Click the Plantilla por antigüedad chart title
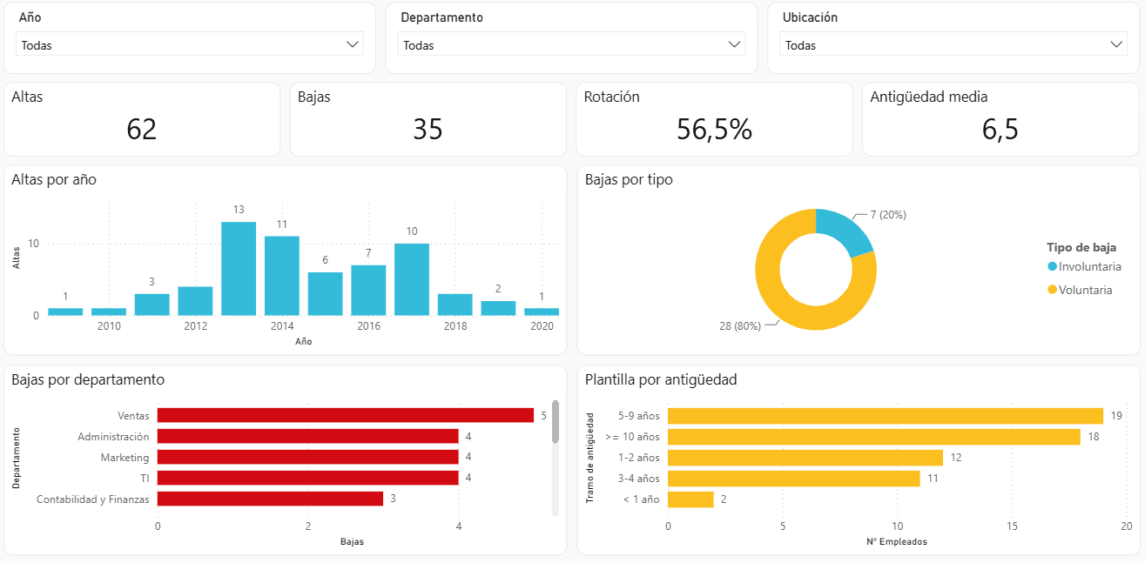This screenshot has width=1145, height=563. pos(661,379)
